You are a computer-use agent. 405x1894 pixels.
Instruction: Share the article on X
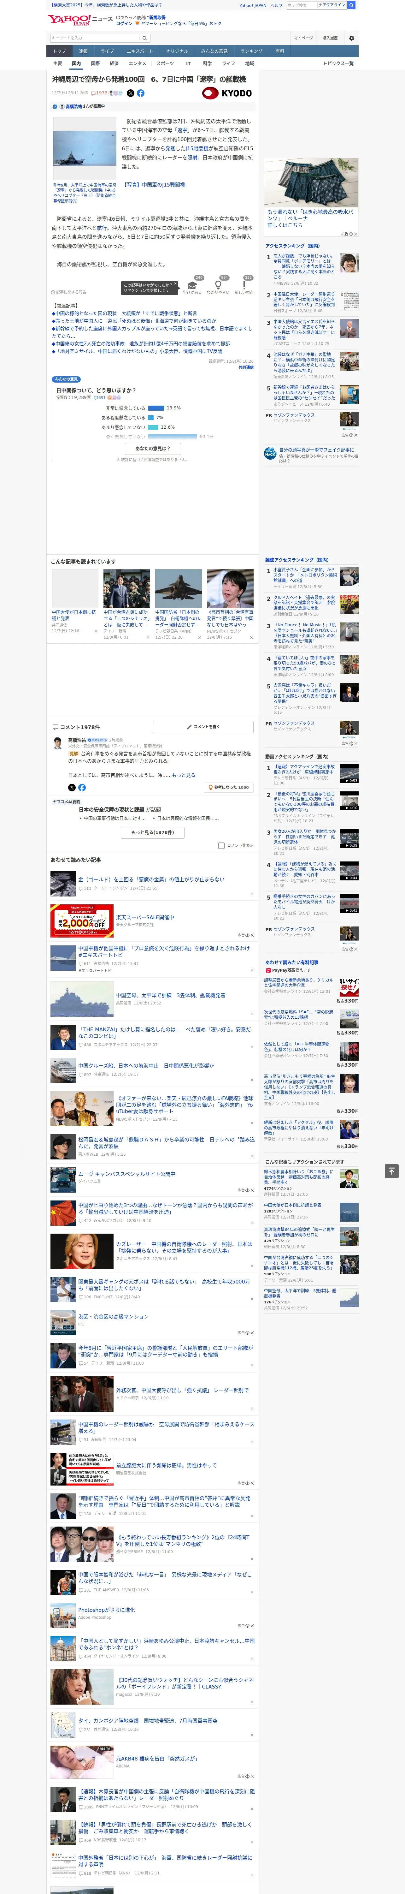(x=131, y=93)
